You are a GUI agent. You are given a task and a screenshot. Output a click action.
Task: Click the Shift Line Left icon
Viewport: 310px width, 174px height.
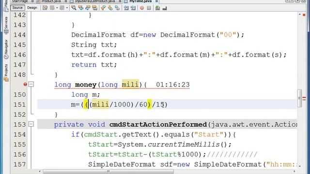(126, 8)
